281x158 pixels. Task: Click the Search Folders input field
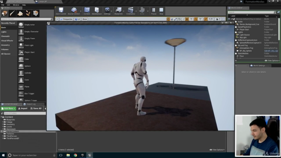[x=25, y=113]
